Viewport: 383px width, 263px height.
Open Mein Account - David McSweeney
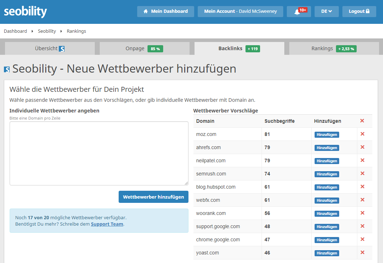point(240,11)
